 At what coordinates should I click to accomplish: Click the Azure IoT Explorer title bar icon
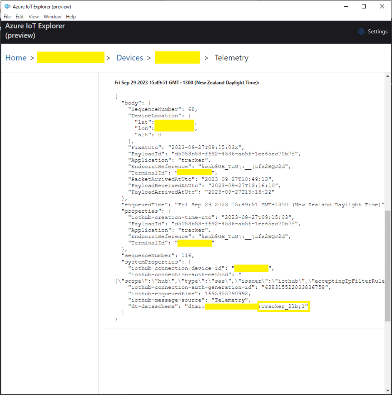coord(7,6)
